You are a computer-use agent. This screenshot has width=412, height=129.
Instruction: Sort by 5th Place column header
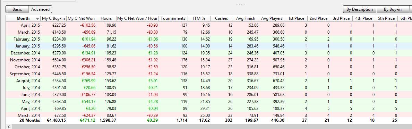pyautogui.click(x=386, y=18)
